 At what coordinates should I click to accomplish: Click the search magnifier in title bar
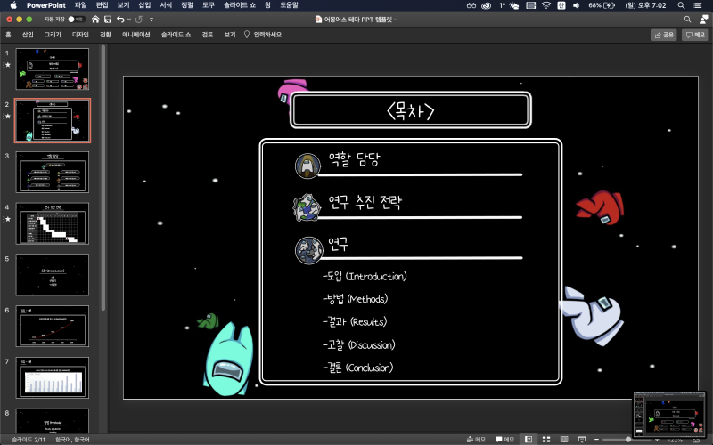(687, 19)
